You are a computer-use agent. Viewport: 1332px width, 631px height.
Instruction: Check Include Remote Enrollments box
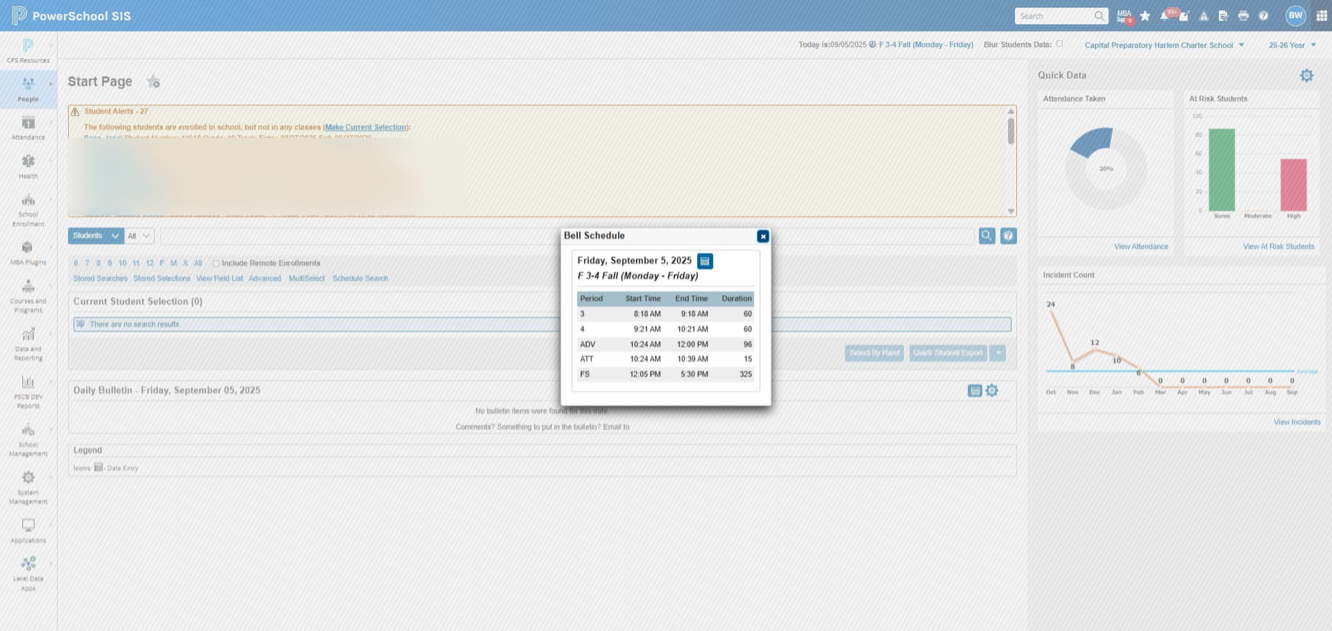[216, 263]
